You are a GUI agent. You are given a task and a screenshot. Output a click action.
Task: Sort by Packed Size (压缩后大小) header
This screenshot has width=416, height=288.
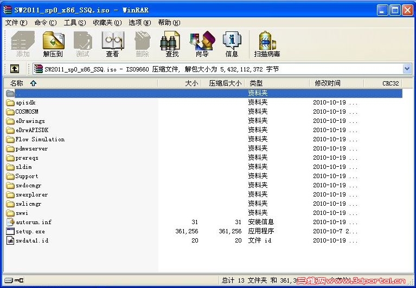click(x=223, y=83)
